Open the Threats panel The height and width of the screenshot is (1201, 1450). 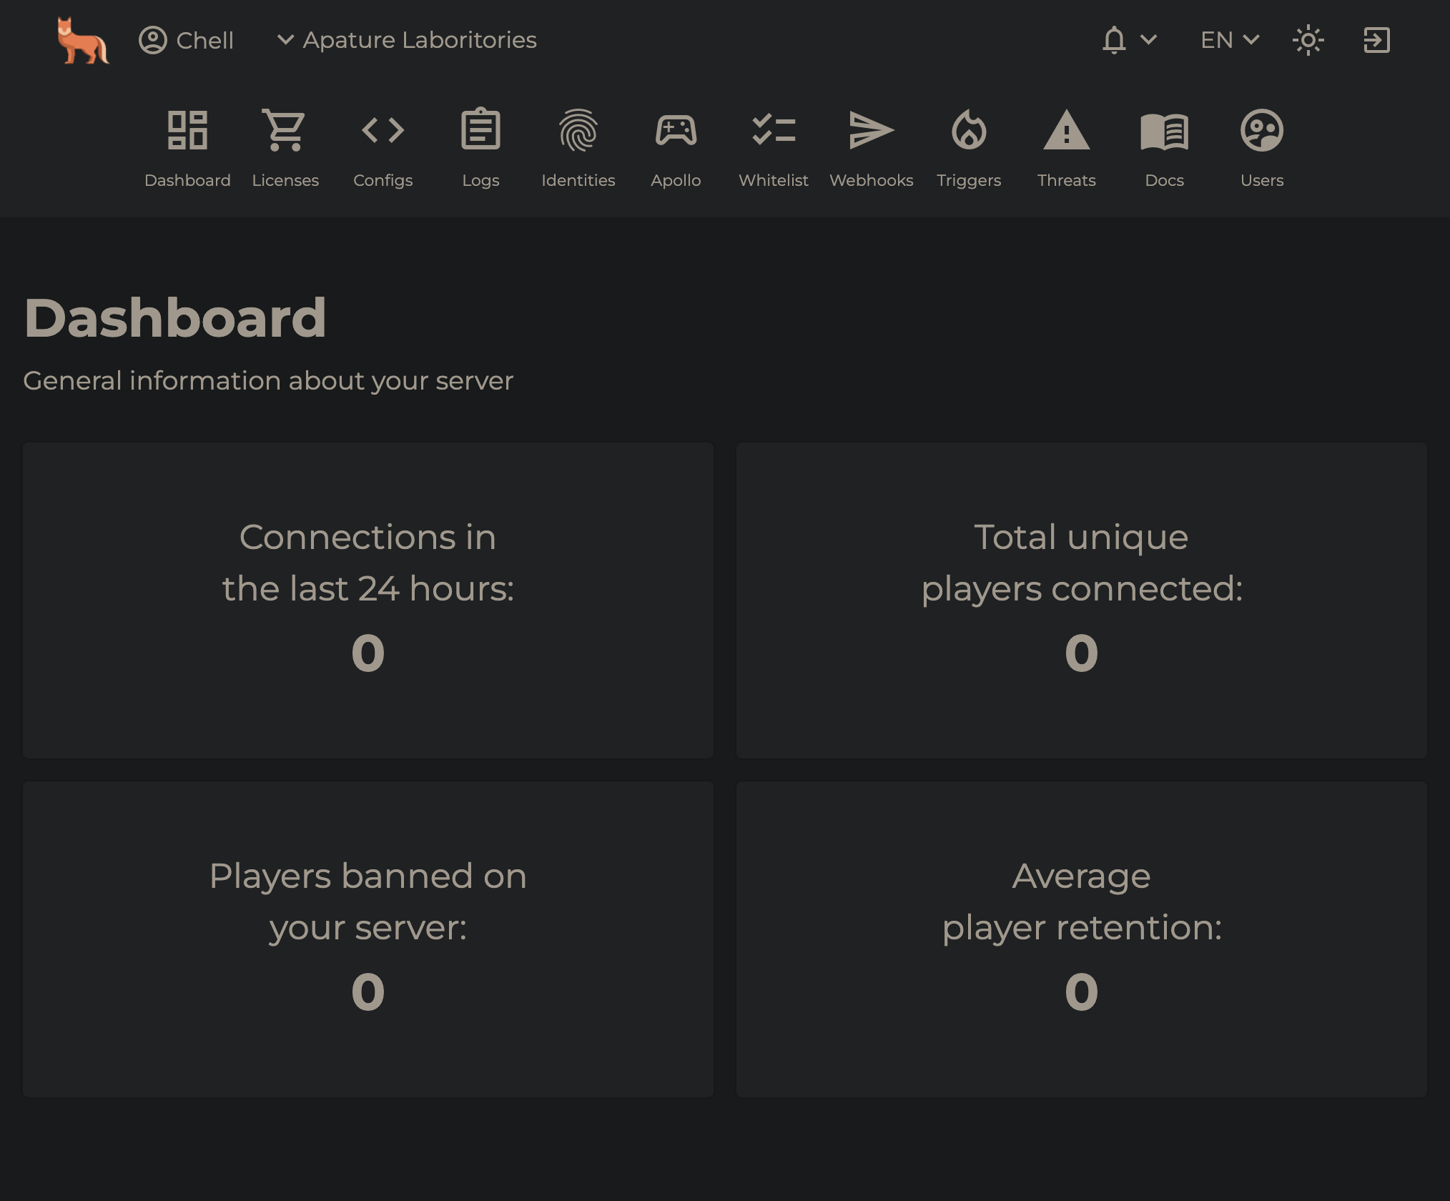[1067, 144]
